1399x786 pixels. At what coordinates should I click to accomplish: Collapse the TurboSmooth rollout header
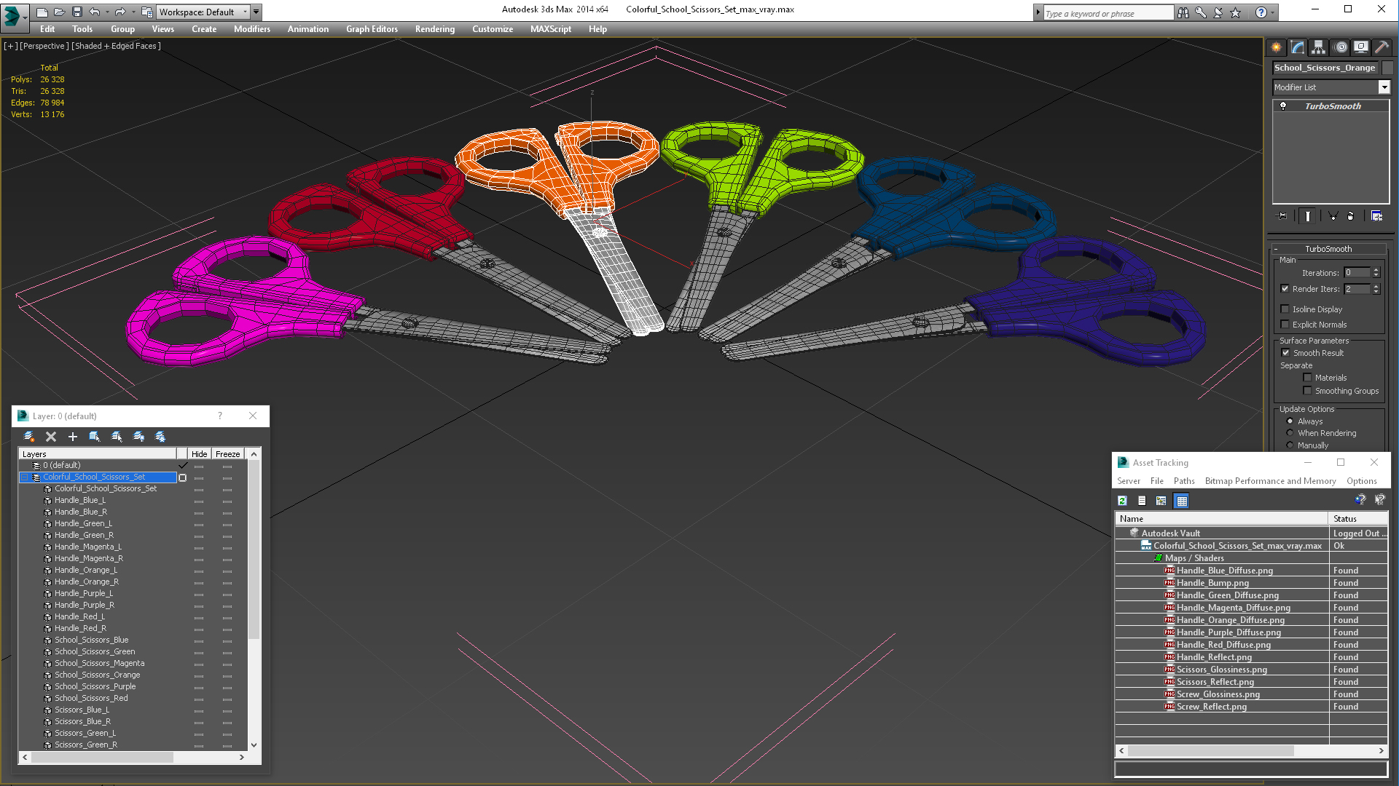[1328, 249]
